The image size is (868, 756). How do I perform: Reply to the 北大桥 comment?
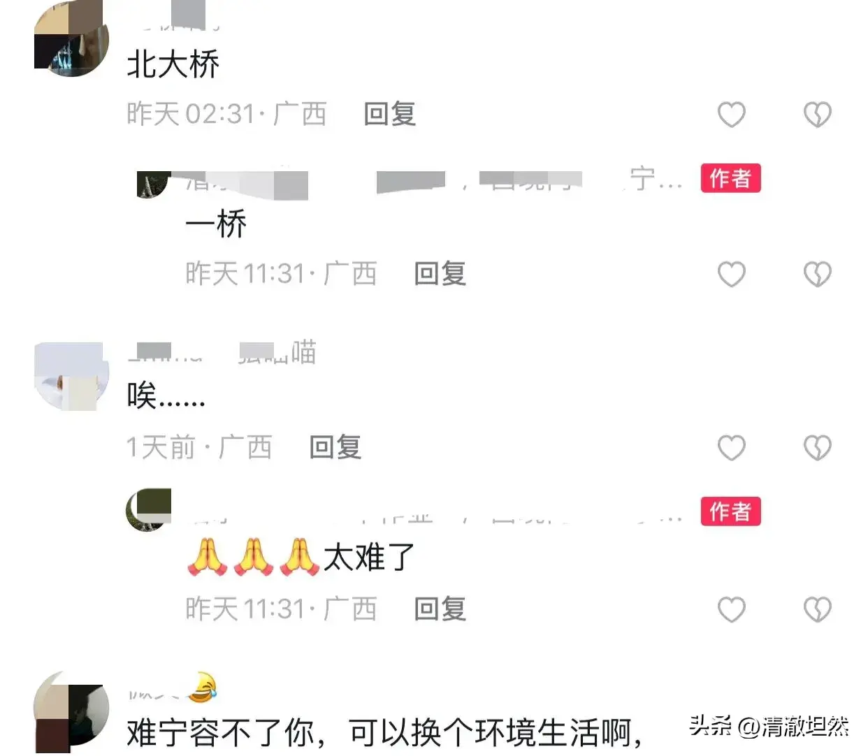390,114
